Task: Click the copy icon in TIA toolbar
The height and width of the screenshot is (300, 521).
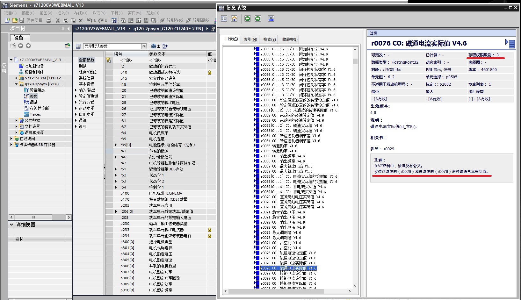Action: (65, 20)
